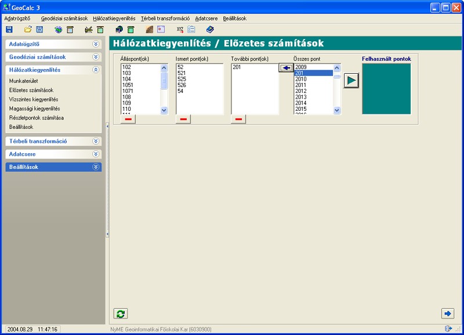This screenshot has width=464, height=335.
Task: Open Vízszintes kiegyenlítés in the sidebar
Action: tap(34, 99)
